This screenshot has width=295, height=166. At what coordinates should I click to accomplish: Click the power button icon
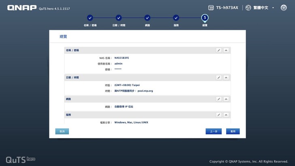(x=284, y=8)
